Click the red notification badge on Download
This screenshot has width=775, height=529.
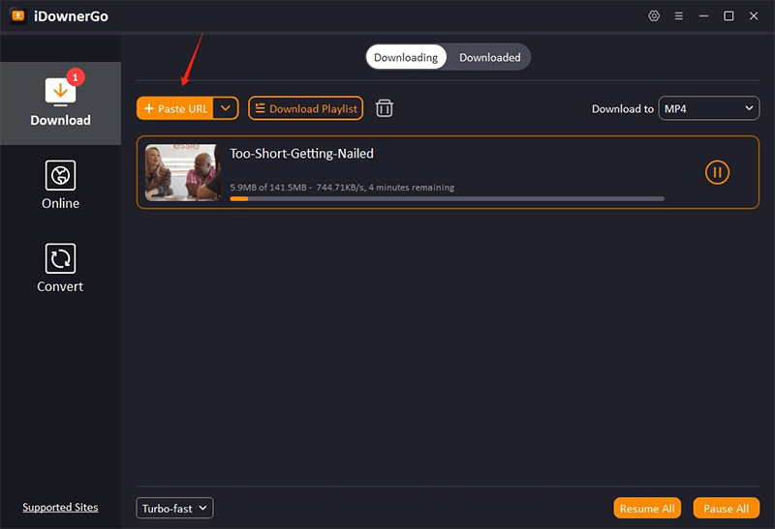pyautogui.click(x=77, y=76)
